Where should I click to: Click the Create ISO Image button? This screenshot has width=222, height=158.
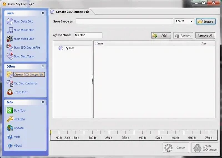pyautogui.click(x=205, y=148)
